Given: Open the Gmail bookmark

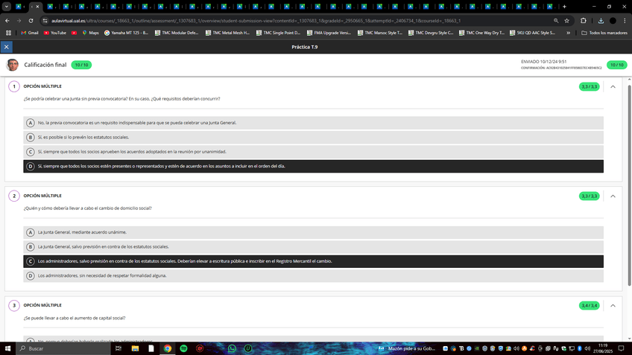Looking at the screenshot, I should click(x=29, y=33).
